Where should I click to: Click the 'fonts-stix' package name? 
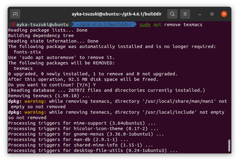27,52
